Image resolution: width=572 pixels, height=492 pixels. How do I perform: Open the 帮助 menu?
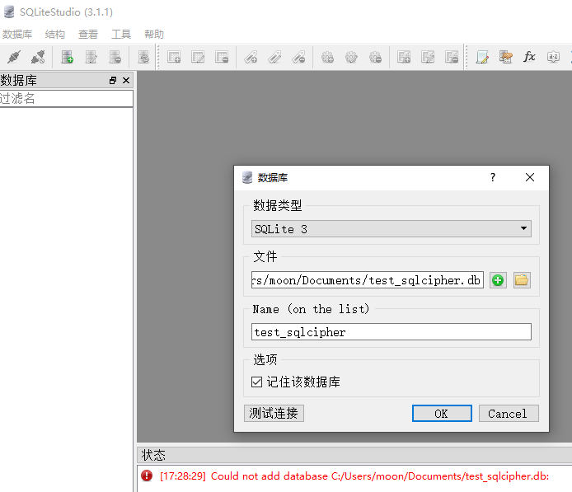154,35
